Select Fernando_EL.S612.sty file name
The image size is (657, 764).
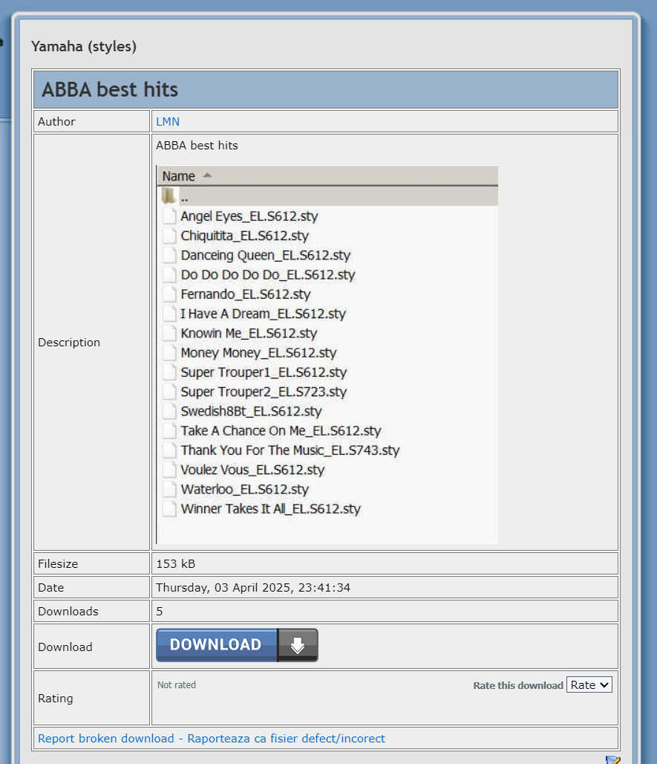(x=245, y=294)
